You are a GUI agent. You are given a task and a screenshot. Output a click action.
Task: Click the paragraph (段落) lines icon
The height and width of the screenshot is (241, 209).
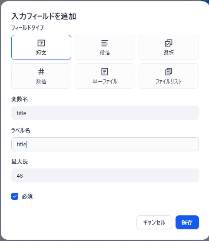click(105, 43)
